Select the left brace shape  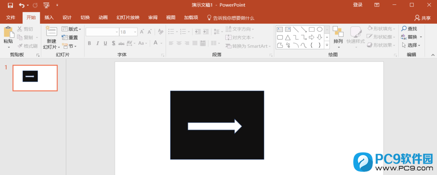coord(311,45)
